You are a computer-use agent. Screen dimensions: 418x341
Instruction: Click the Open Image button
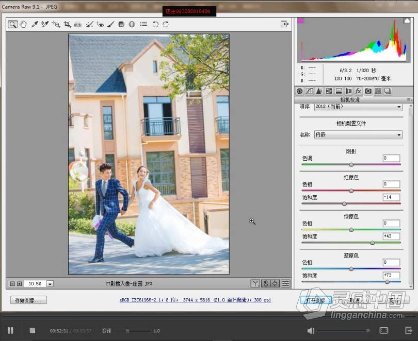pos(316,300)
